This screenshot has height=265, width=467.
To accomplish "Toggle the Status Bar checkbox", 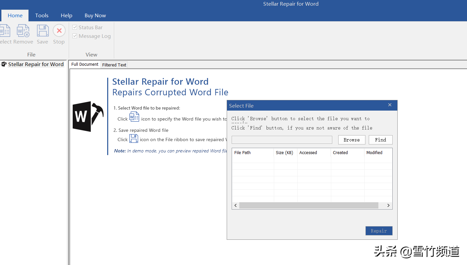I will click(x=75, y=27).
